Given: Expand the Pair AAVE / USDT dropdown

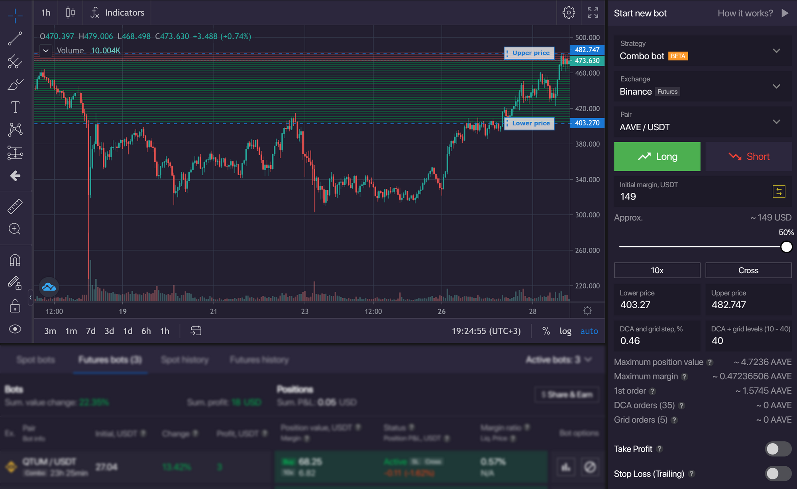Looking at the screenshot, I should point(776,121).
